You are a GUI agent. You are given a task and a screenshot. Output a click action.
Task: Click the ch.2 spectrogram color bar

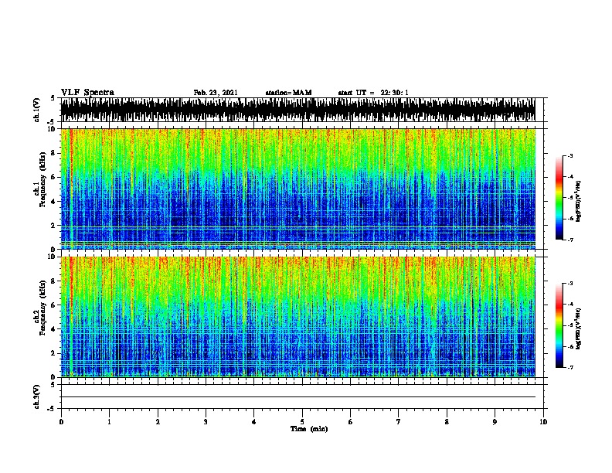(559, 325)
